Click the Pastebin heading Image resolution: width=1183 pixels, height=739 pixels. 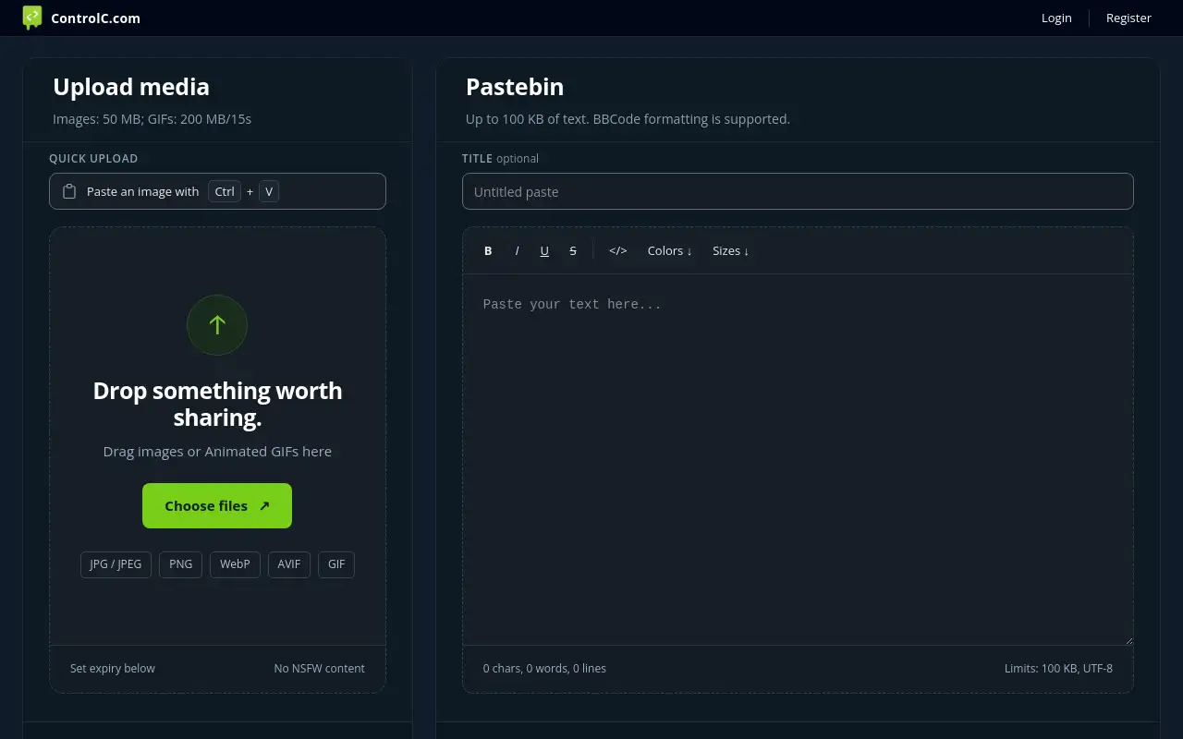point(515,87)
